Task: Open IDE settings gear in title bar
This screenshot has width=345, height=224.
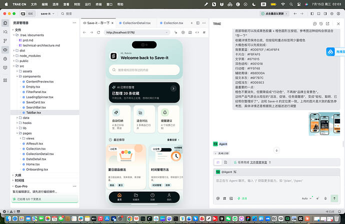Action: pyautogui.click(x=332, y=13)
